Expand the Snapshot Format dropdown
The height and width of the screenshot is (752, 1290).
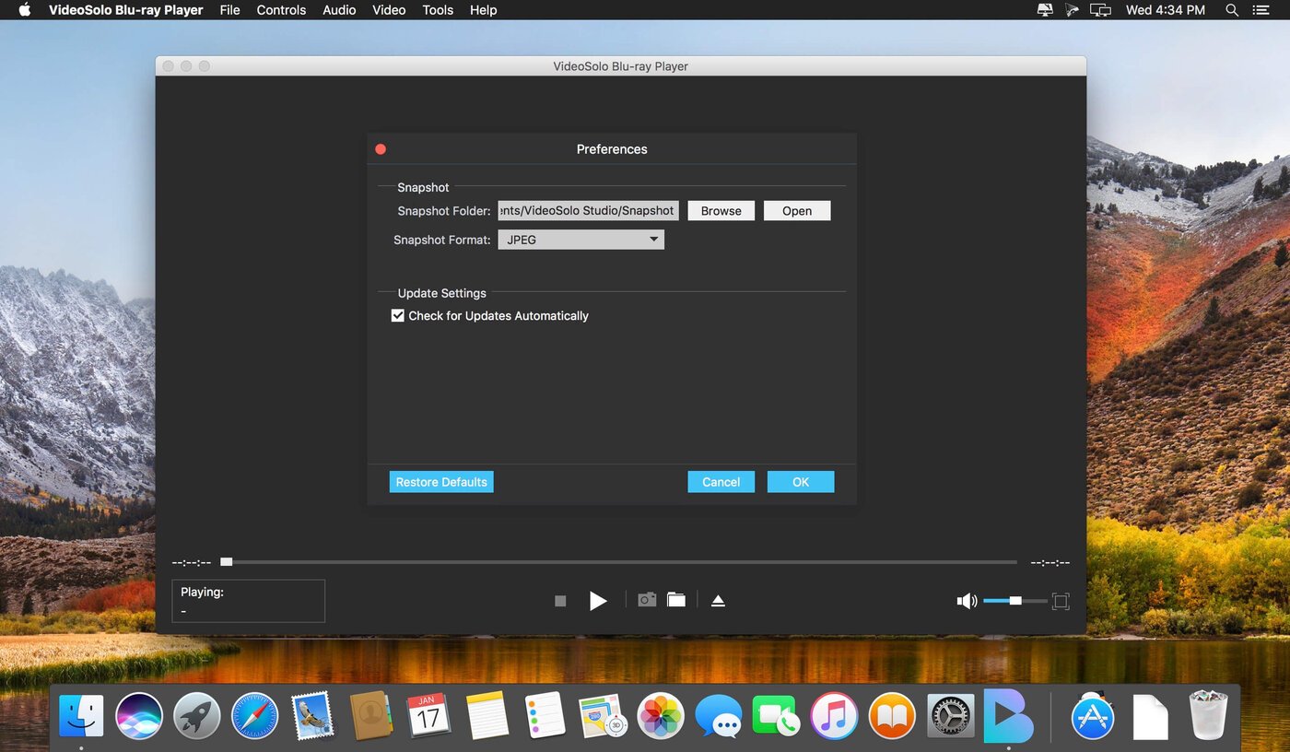click(x=580, y=240)
